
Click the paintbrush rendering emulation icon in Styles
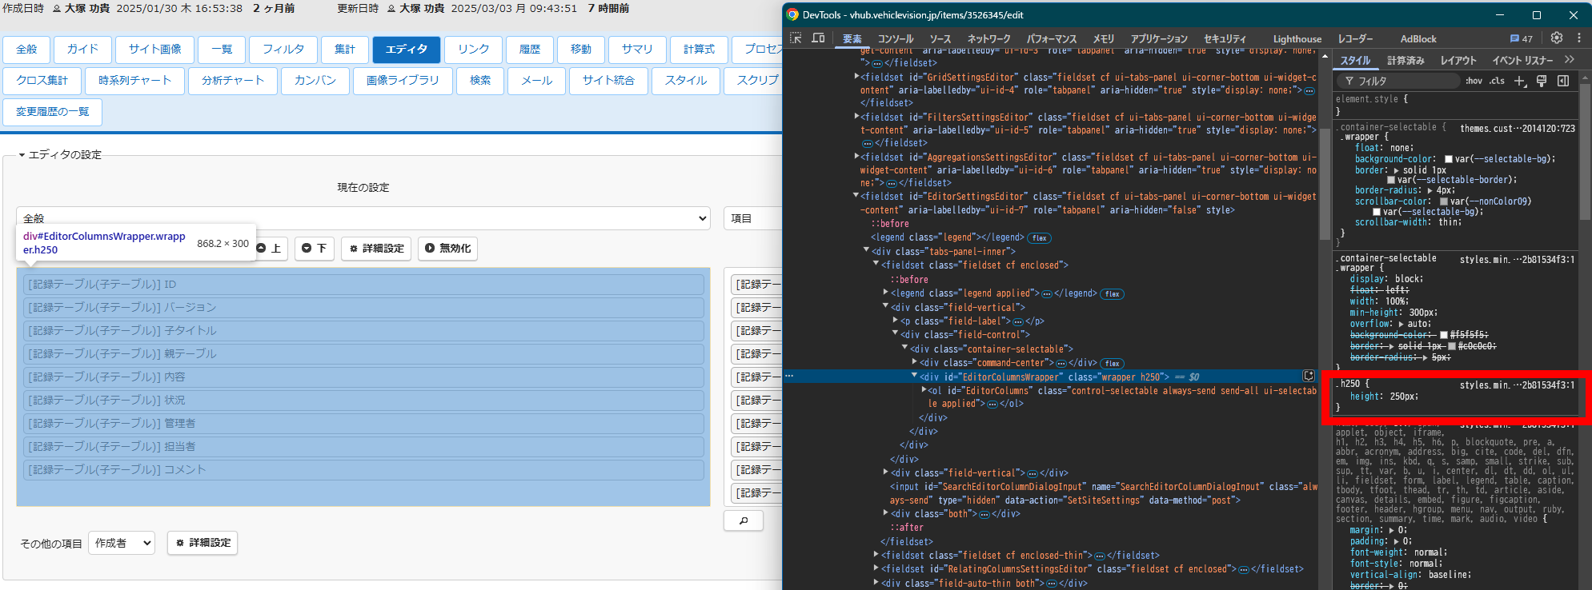pyautogui.click(x=1542, y=81)
